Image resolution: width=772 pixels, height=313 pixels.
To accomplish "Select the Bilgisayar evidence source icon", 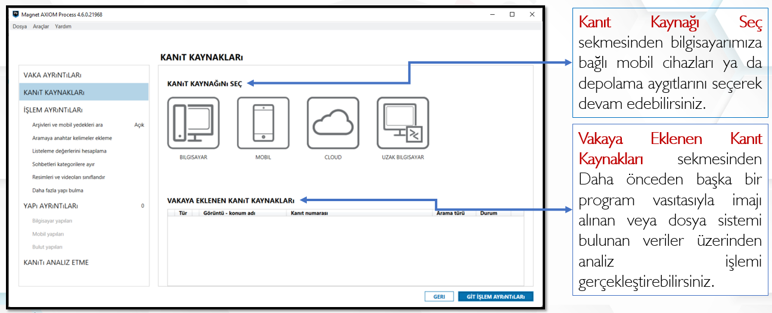I will pos(193,123).
